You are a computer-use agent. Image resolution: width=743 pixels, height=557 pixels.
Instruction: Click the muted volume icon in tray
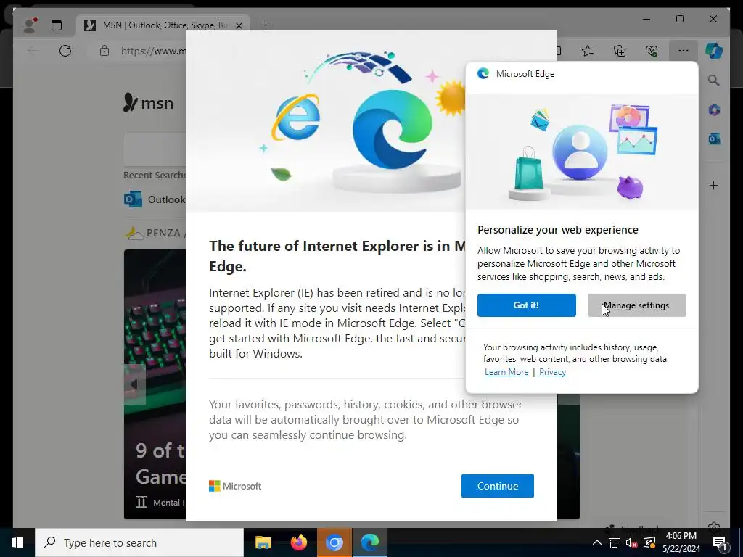632,542
